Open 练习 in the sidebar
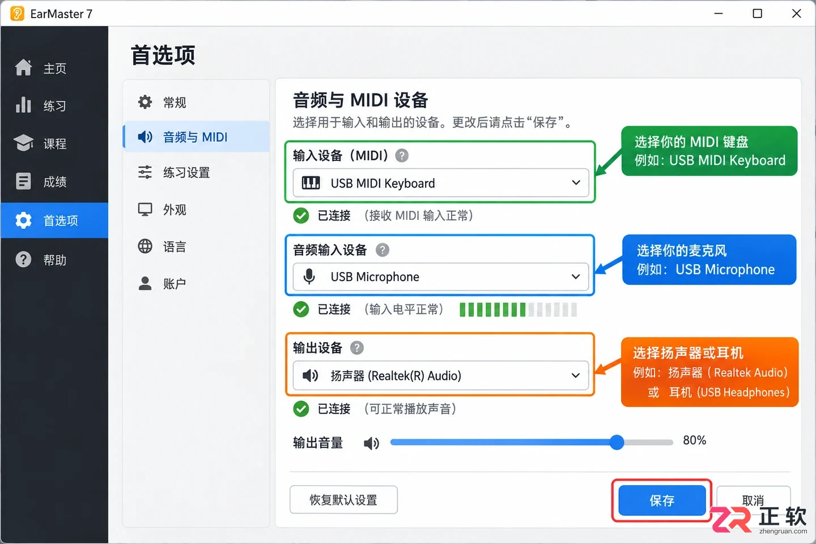The image size is (816, 544). click(54, 105)
